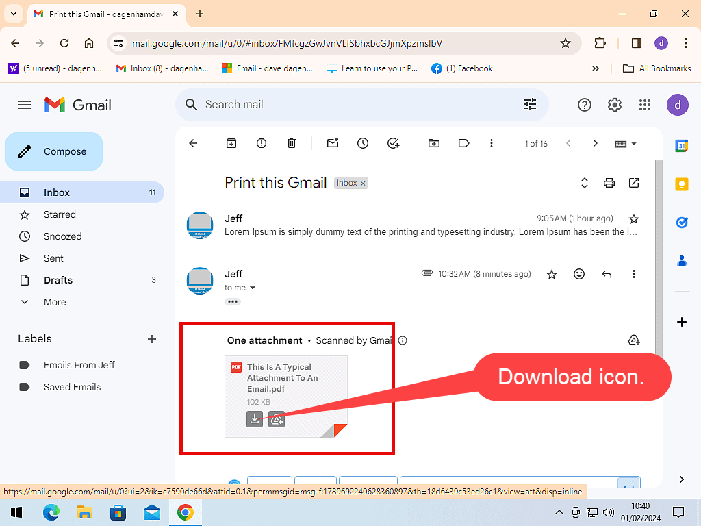Mark the email as unread
This screenshot has height=526, width=701.
(333, 143)
